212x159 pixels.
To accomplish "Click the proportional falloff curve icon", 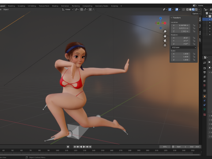I will coord(94,10).
